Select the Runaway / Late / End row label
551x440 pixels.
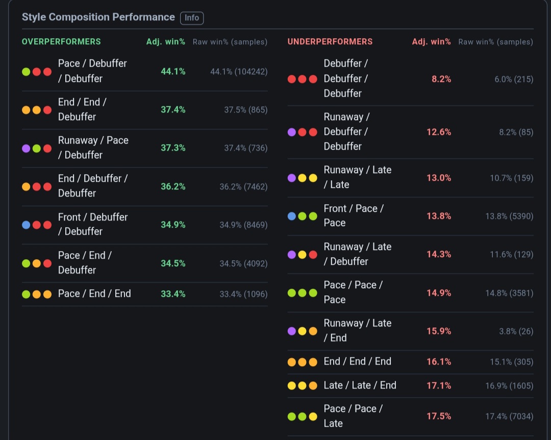pyautogui.click(x=357, y=330)
